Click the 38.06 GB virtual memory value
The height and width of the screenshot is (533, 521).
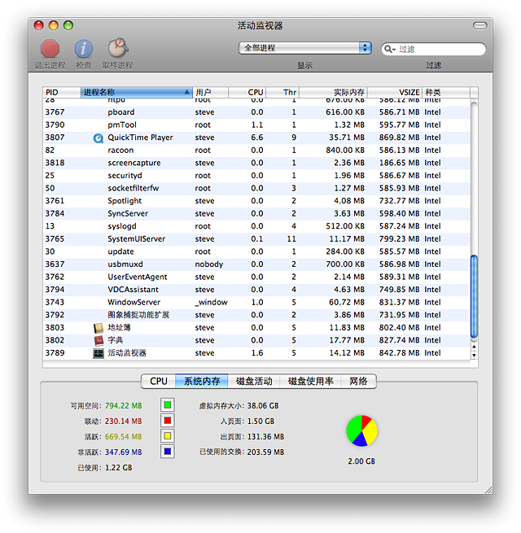(x=263, y=405)
